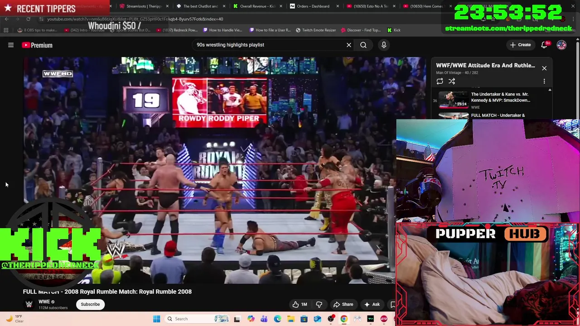Click the Create button
Viewport: 580px width, 326px height.
click(x=520, y=45)
